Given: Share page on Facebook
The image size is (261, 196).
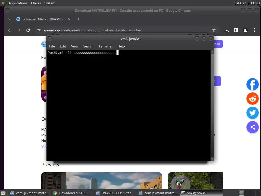Looking at the screenshot, I should (x=252, y=84).
